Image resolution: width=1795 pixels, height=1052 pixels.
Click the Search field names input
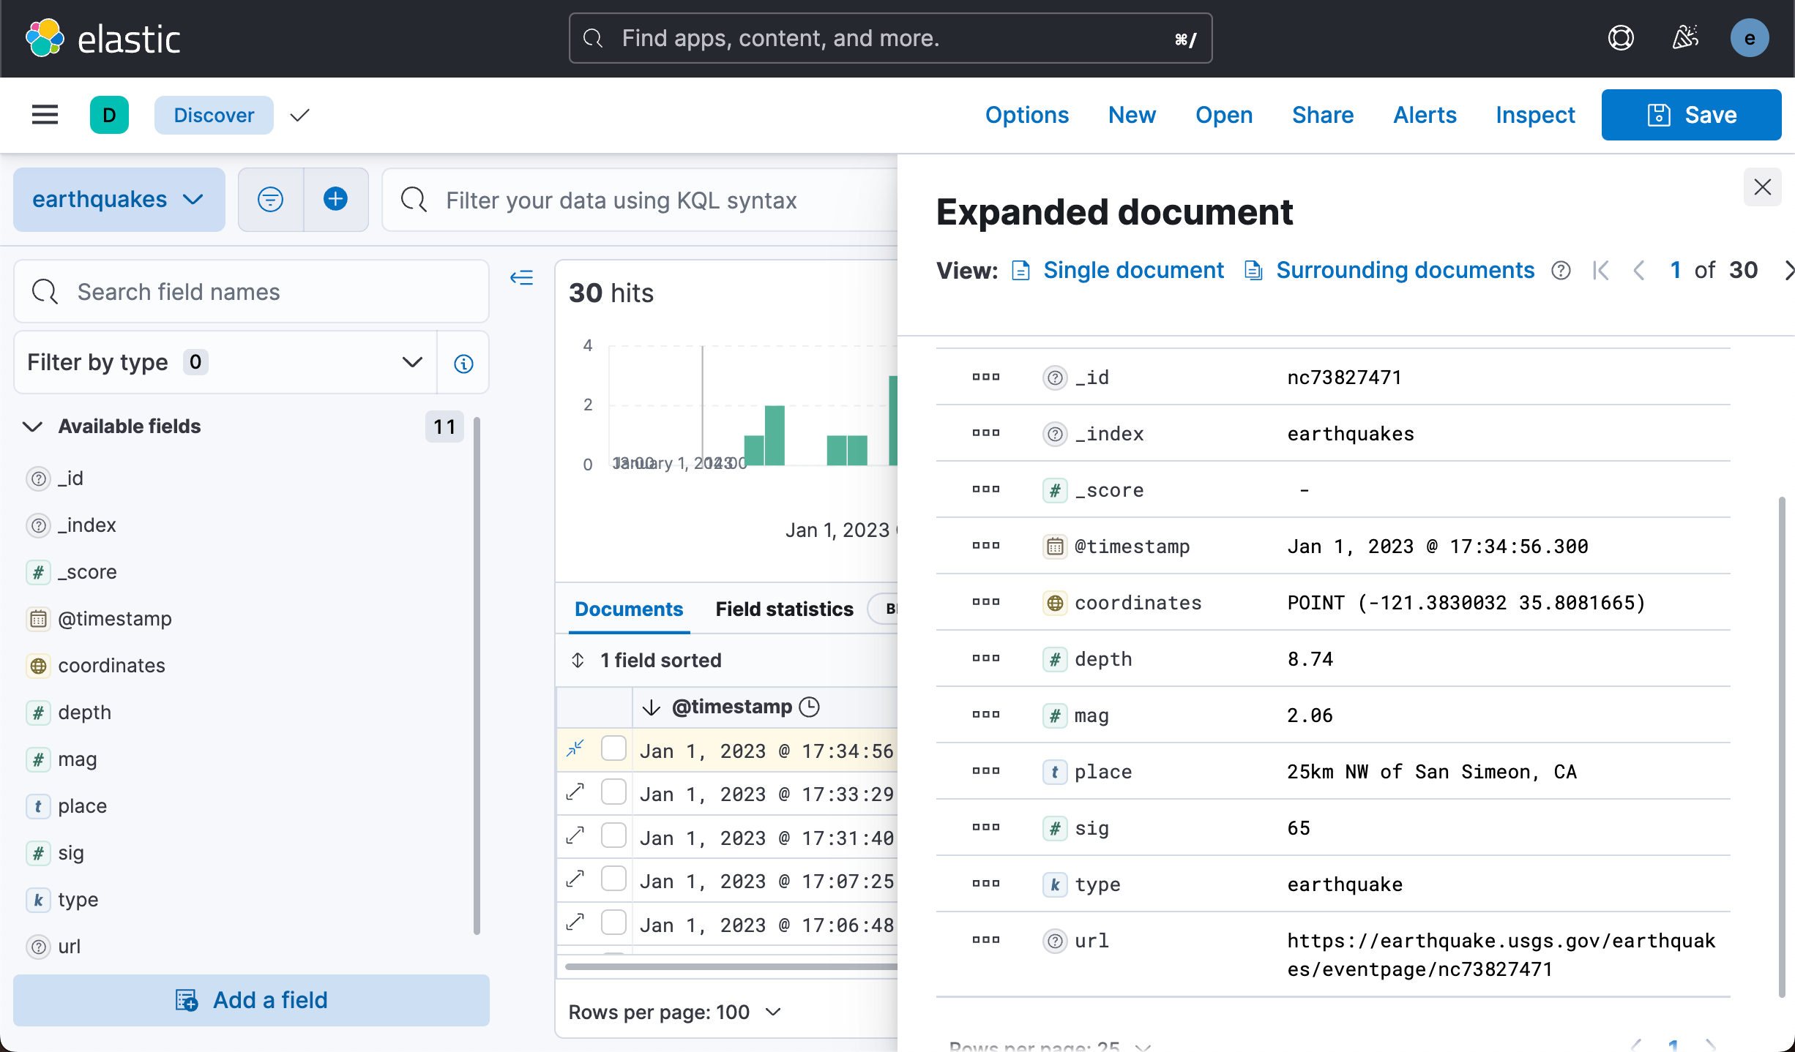(251, 292)
